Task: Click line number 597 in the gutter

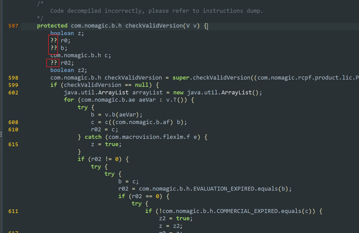Action: [13, 25]
